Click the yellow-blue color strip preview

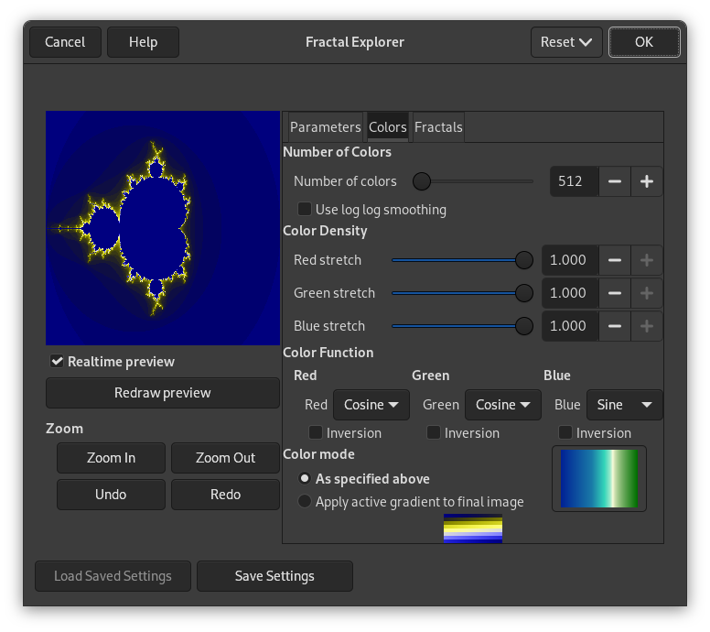pos(473,528)
